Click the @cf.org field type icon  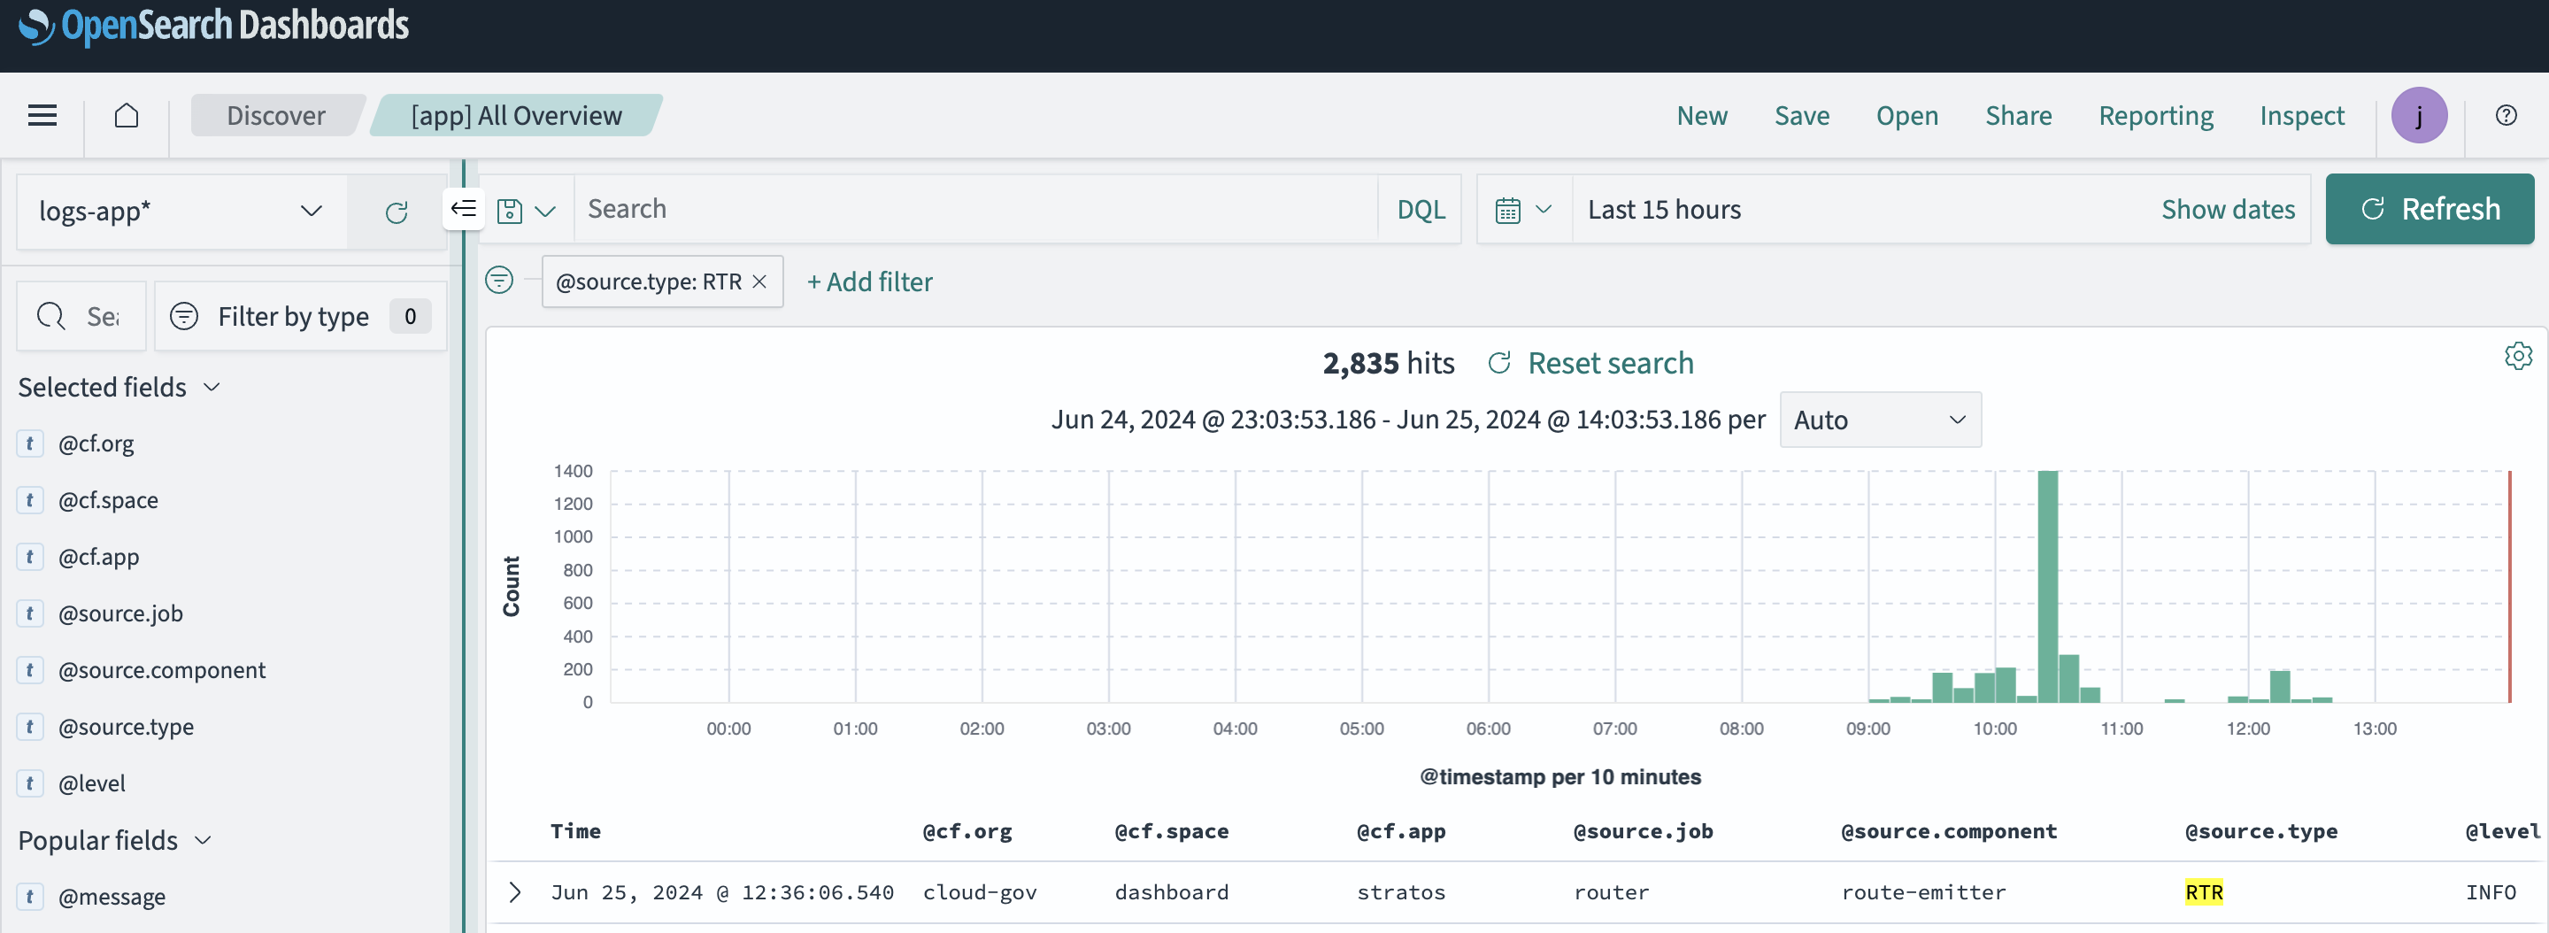click(x=30, y=443)
